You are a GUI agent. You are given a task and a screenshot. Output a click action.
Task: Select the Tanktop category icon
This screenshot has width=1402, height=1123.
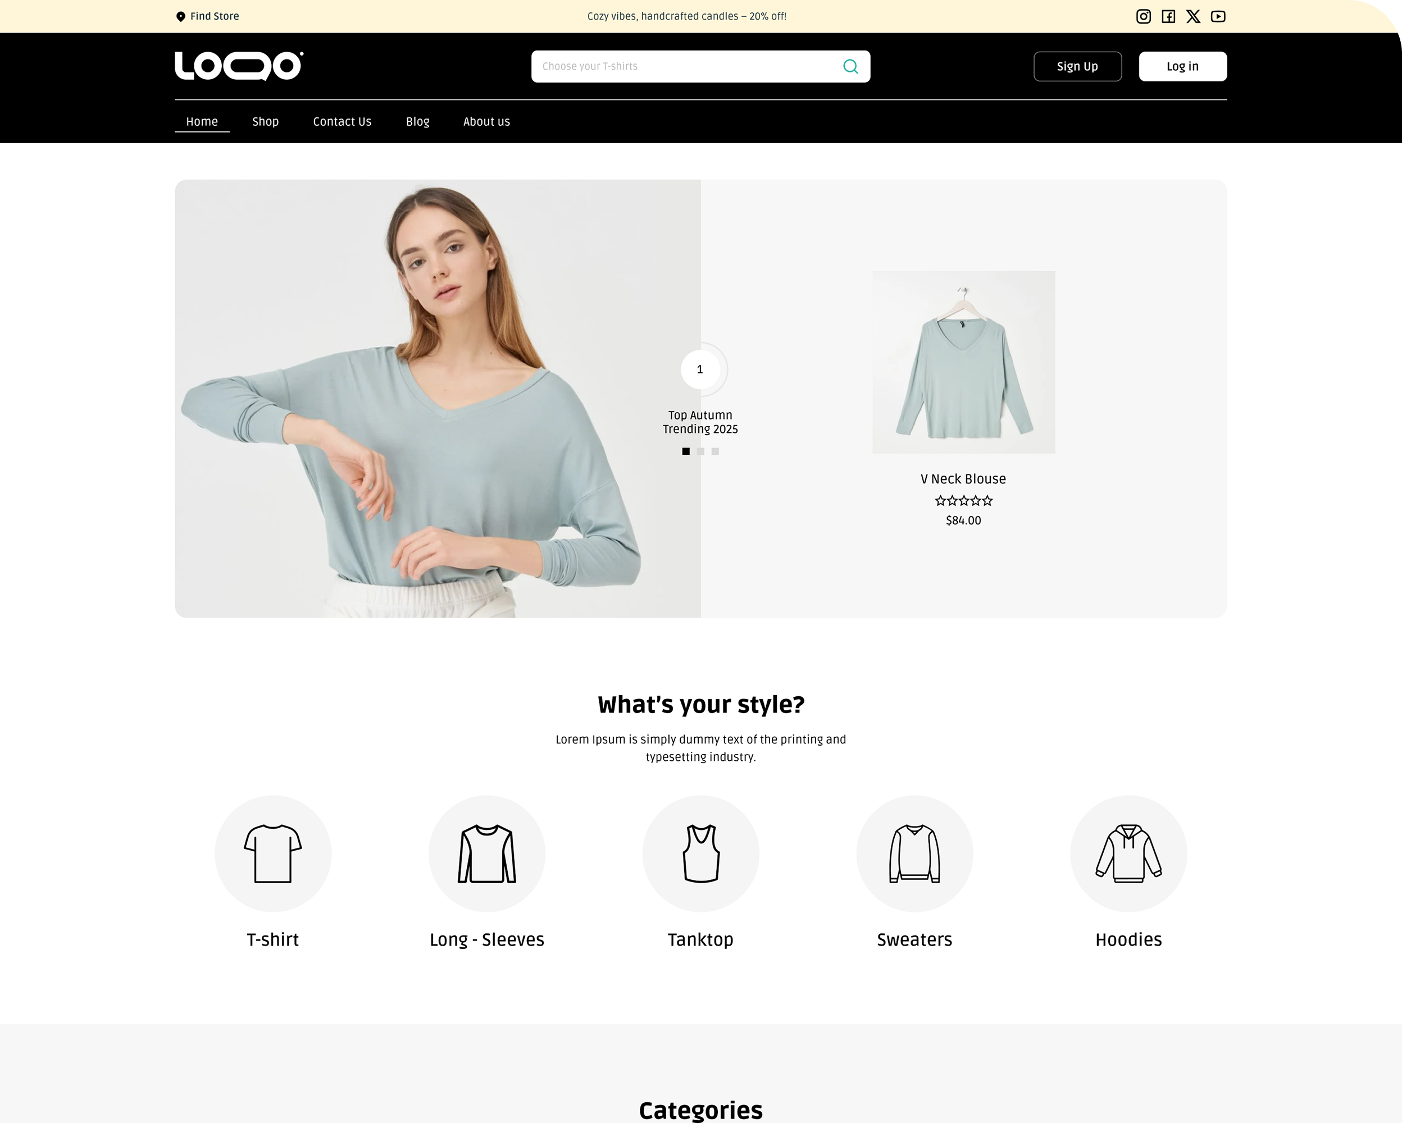click(x=701, y=853)
